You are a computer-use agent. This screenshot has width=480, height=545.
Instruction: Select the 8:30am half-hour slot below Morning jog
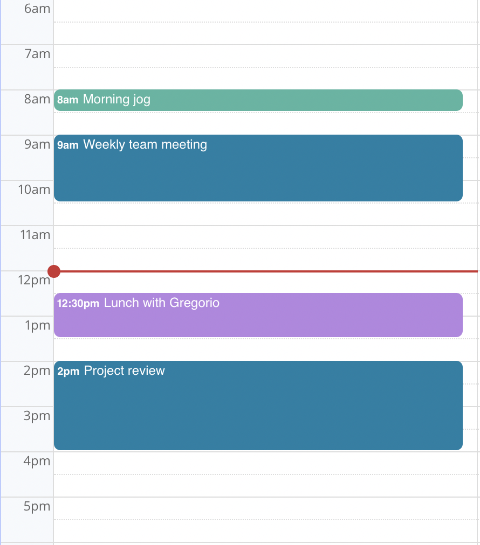265,124
